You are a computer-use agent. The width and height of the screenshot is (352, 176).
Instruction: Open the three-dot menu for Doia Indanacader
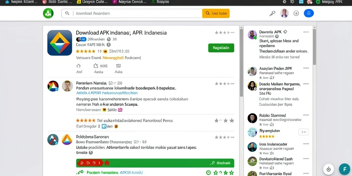(306, 144)
